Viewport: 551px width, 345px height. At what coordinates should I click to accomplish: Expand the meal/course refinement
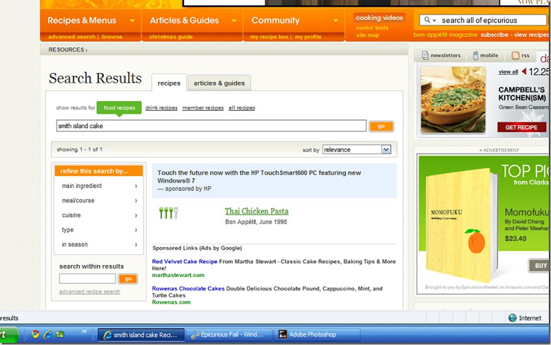[x=98, y=200]
